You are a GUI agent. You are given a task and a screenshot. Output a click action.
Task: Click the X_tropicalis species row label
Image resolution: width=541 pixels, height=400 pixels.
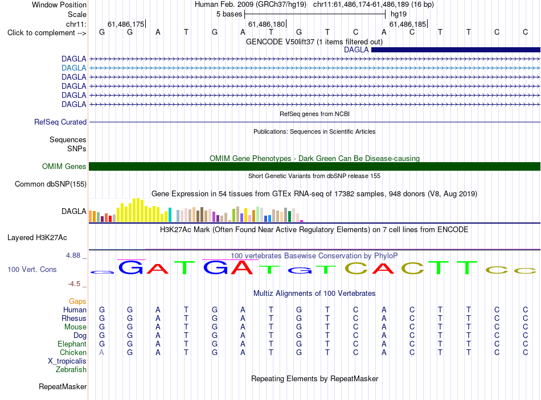(67, 361)
